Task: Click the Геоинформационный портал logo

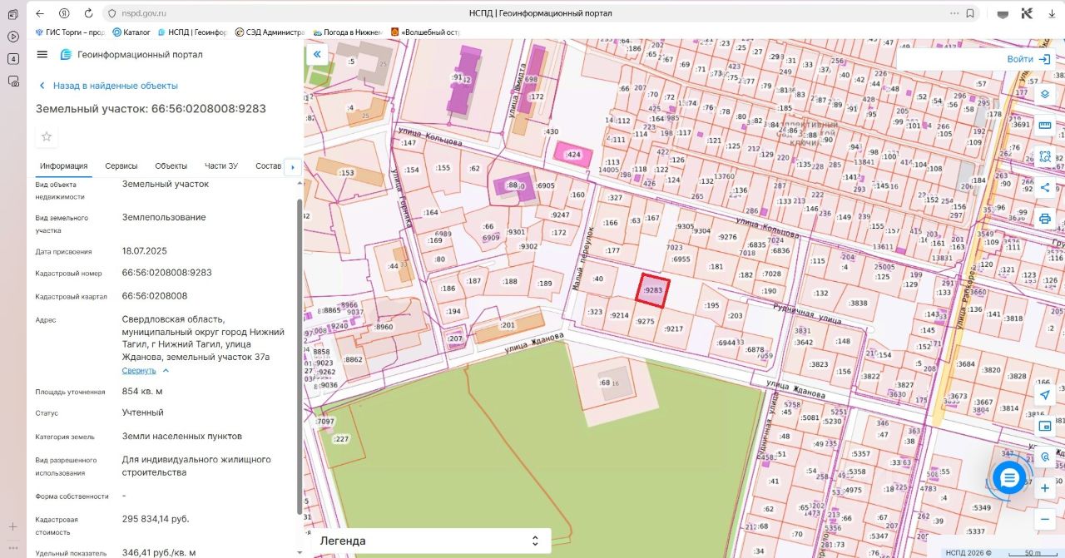Action: click(x=131, y=55)
